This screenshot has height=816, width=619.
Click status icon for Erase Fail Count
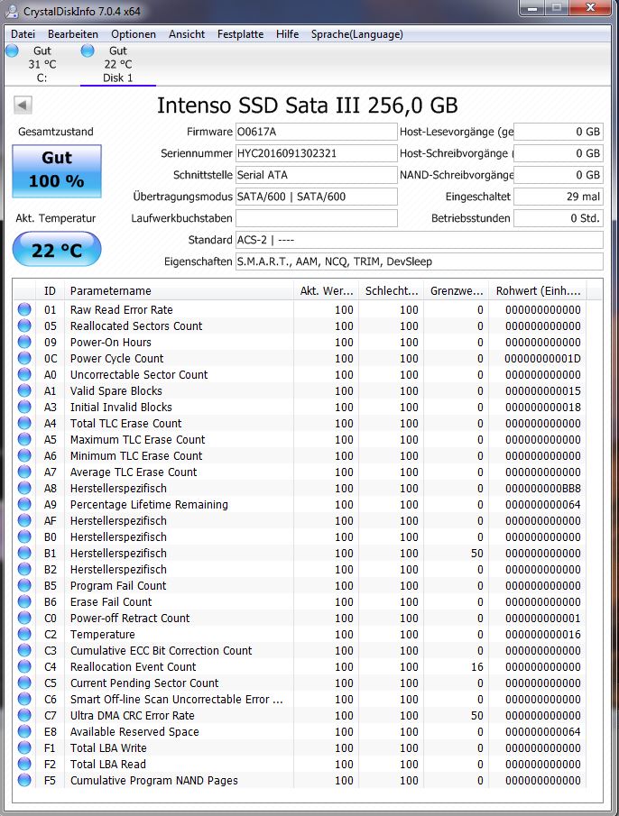point(24,601)
